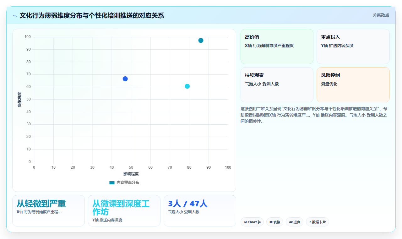Click the 3人 / 47人 stat value
The image size is (402, 239).
pyautogui.click(x=188, y=204)
